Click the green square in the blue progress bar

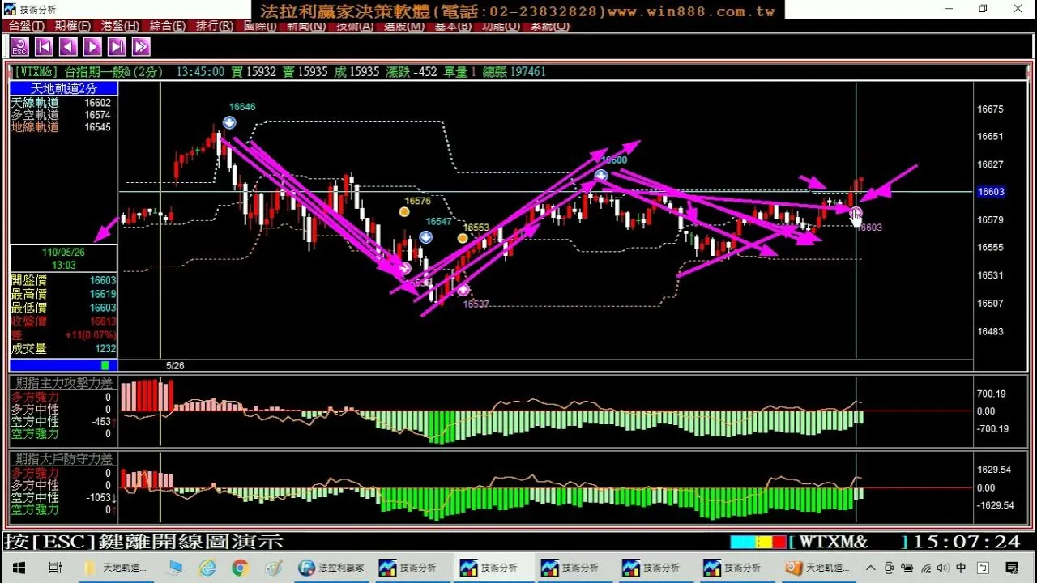pos(105,366)
